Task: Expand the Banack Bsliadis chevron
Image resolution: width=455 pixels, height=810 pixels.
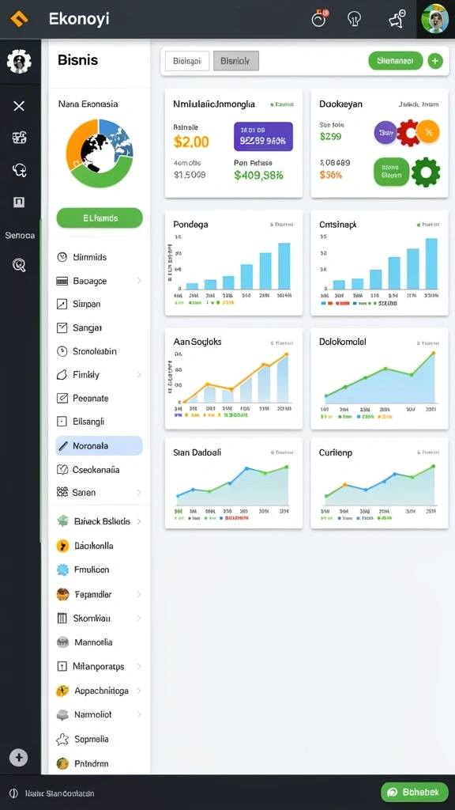Action: coord(139,522)
